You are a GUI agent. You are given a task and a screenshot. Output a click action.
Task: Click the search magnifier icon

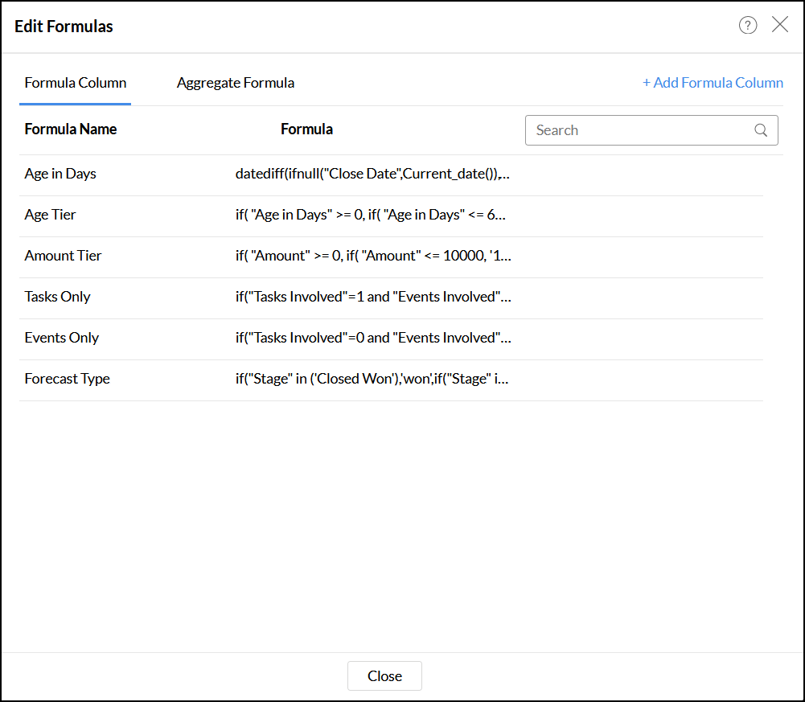761,130
